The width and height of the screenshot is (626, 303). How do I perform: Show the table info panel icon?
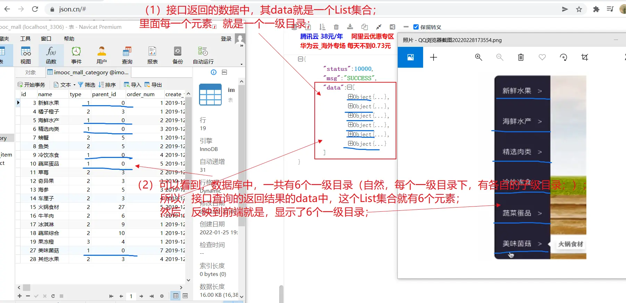pos(214,72)
